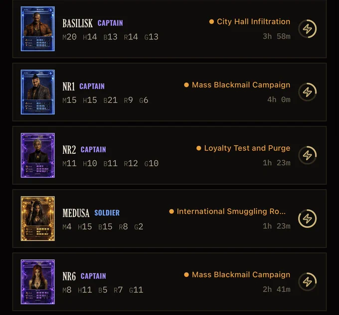Open NR1's blue card portrait
339x315 pixels.
pyautogui.click(x=37, y=92)
